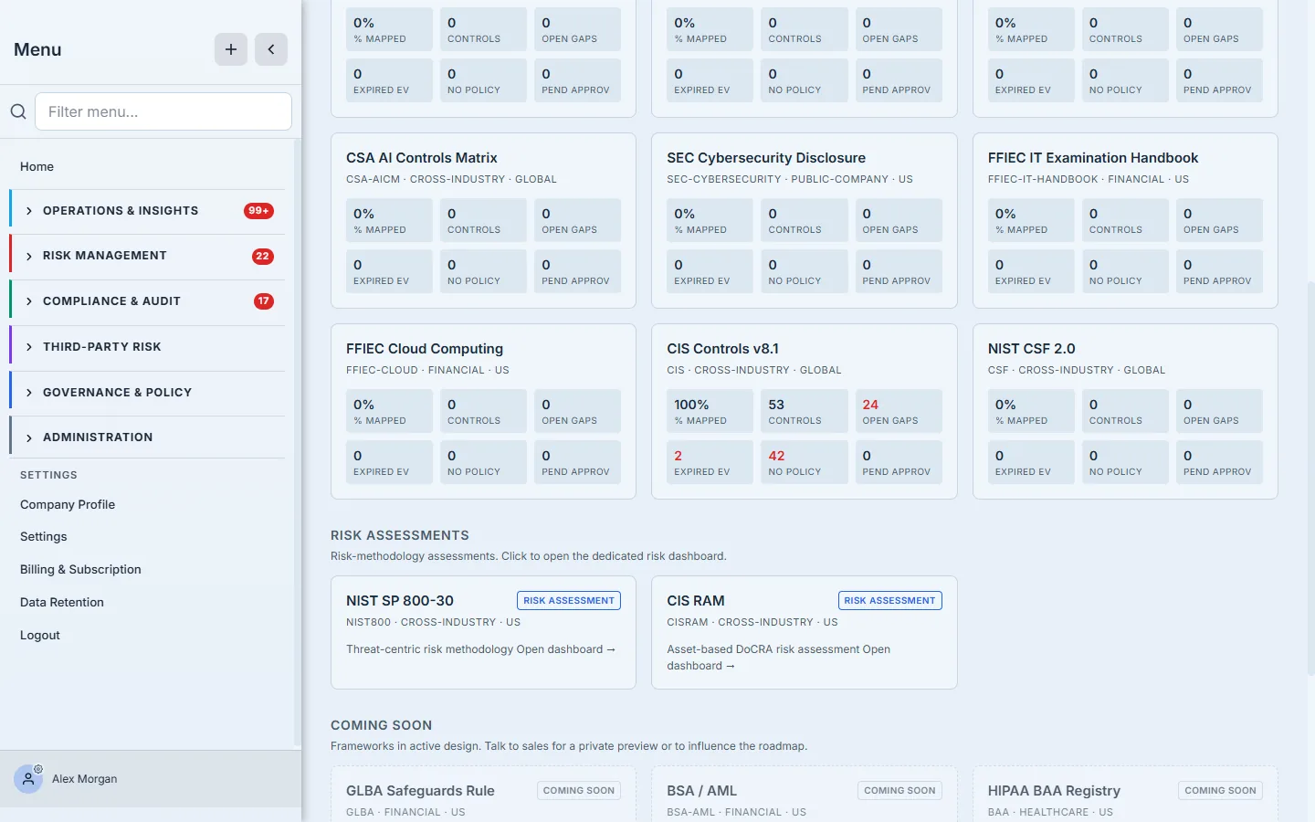
Task: Expand Governance & Policy section
Action: [x=147, y=393]
